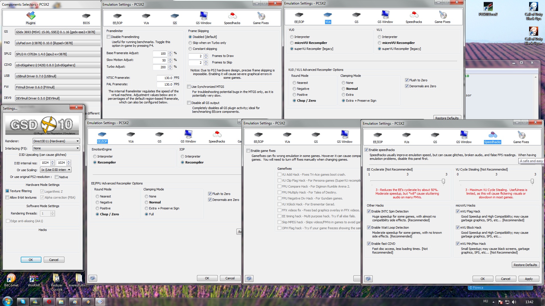Open BitComet desktop shortcut
545x306 pixels.
(11, 280)
